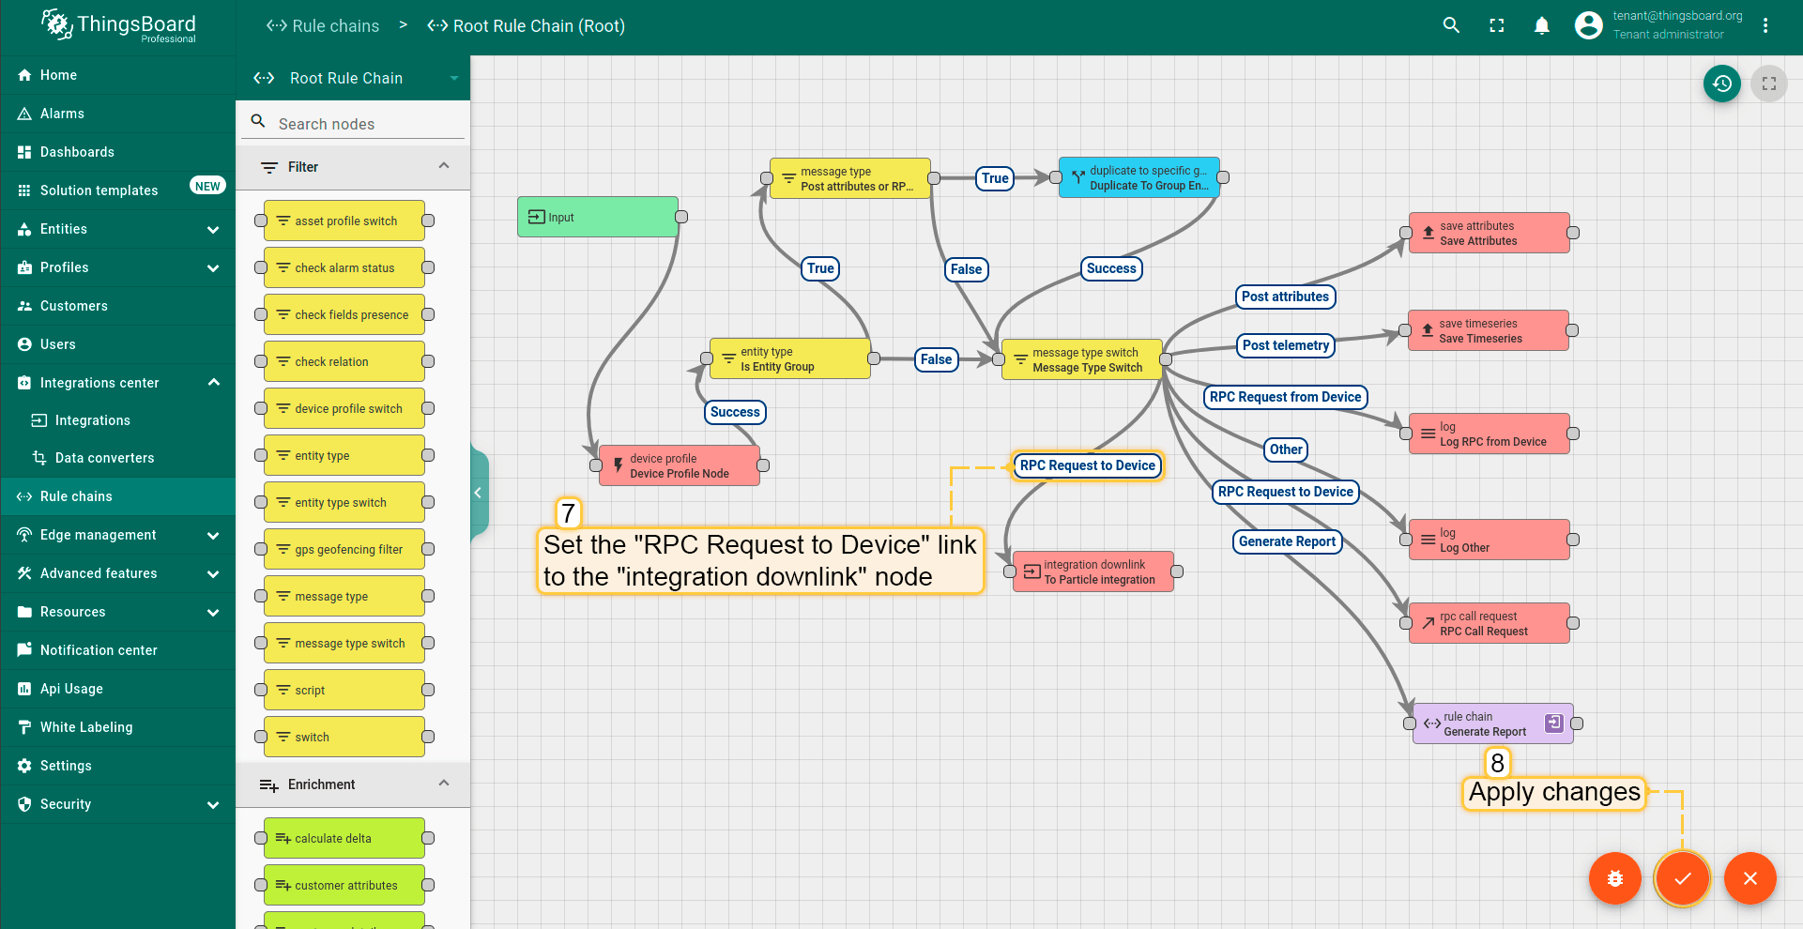Click the search magnifier in top bar
This screenshot has width=1803, height=929.
pos(1451,25)
